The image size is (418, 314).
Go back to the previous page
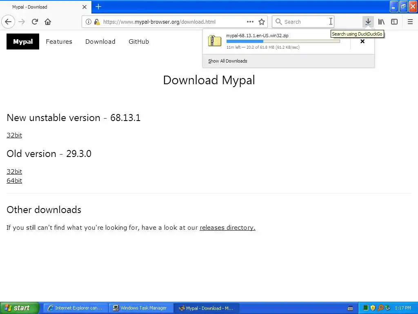[8, 22]
